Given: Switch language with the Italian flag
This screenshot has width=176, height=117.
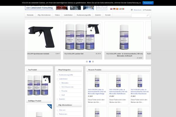Looking at the screenshot, I should coord(123,9).
